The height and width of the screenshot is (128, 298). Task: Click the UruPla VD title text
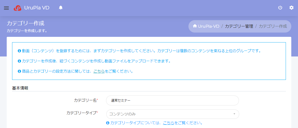click(x=37, y=8)
